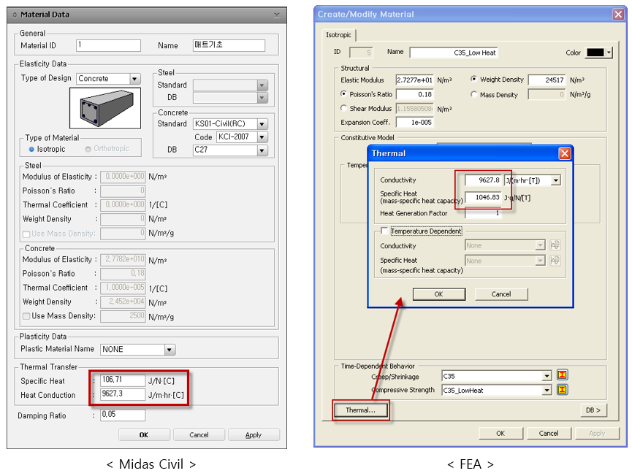Close the Thermal dialog

pyautogui.click(x=565, y=153)
